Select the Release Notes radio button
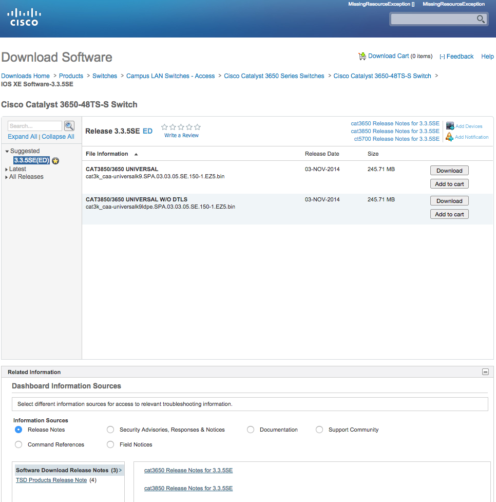Viewport: 496px width, 502px height. click(x=18, y=430)
